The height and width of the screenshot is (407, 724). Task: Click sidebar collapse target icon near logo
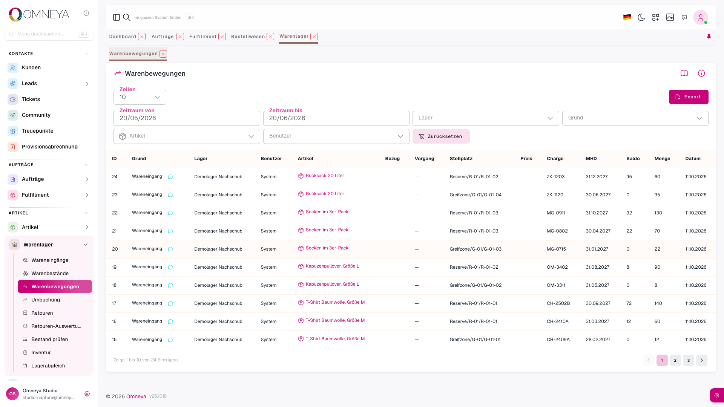tap(86, 13)
